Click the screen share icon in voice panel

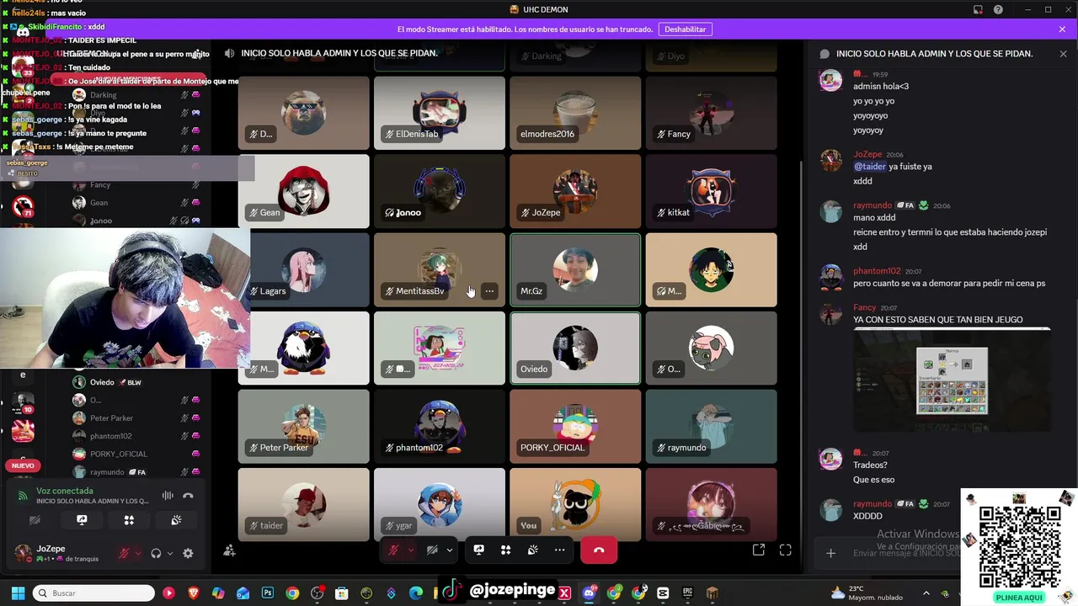coord(82,520)
